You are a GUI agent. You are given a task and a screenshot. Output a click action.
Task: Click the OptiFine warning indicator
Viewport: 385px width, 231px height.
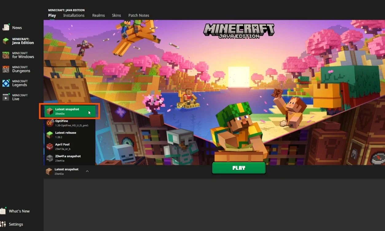pos(53,120)
